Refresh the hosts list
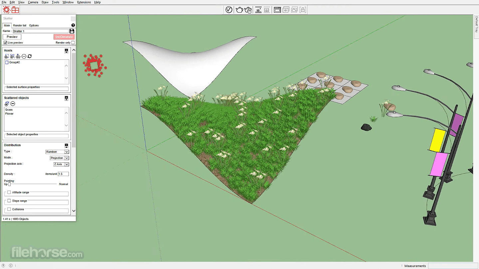This screenshot has height=269, width=479. tap(30, 56)
